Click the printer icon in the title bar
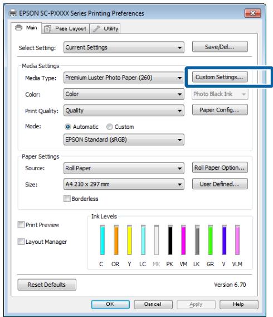 (13, 13)
